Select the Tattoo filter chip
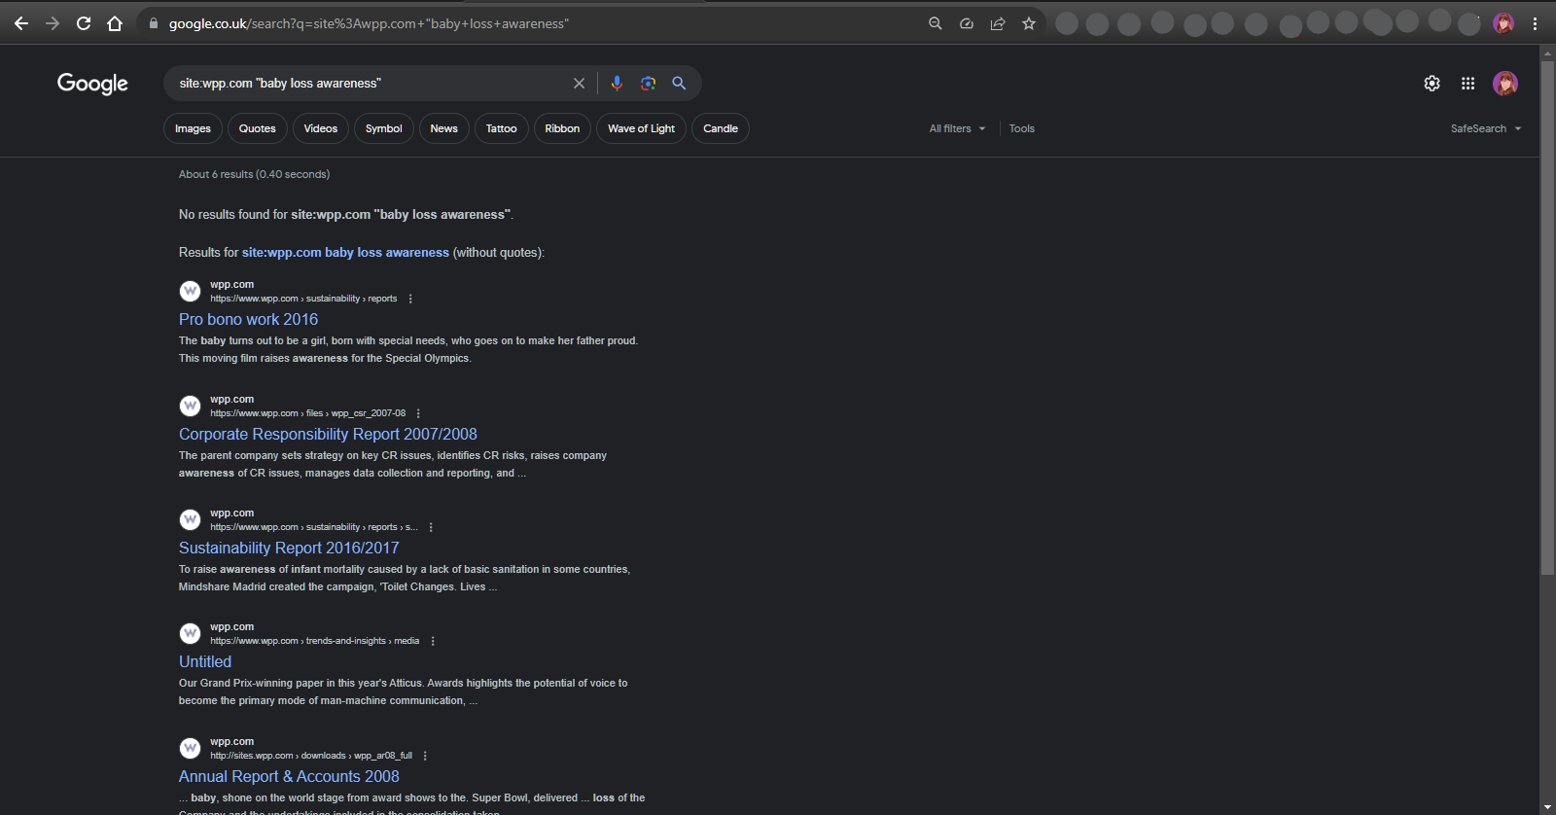Screen dimensions: 1556x815 [502, 128]
